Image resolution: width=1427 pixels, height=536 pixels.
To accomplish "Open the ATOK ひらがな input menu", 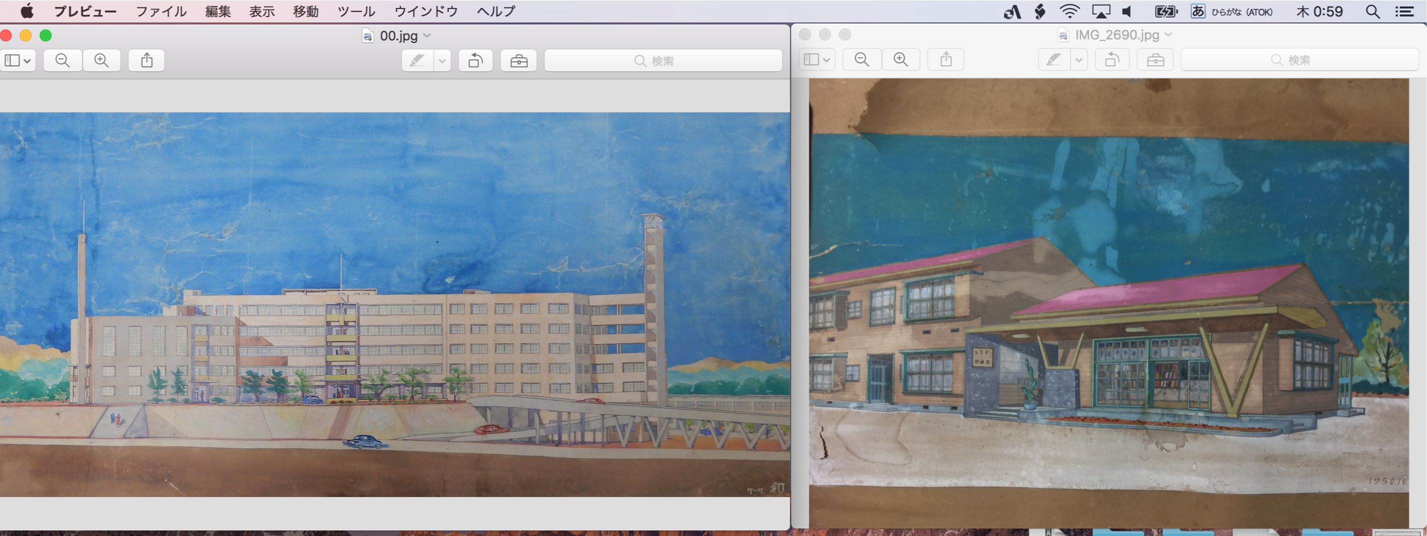I will click(x=1231, y=11).
